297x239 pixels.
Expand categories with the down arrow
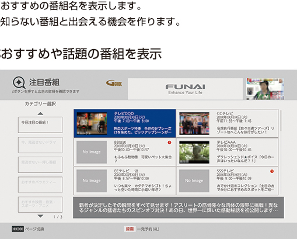40,216
